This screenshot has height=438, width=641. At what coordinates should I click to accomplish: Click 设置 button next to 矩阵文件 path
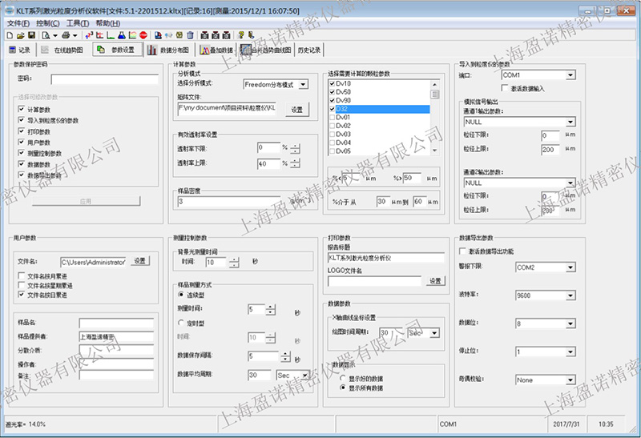pyautogui.click(x=296, y=108)
